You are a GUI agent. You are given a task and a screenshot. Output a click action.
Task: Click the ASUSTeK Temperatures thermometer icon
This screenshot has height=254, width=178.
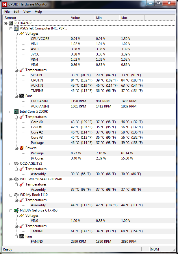click(x=22, y=70)
